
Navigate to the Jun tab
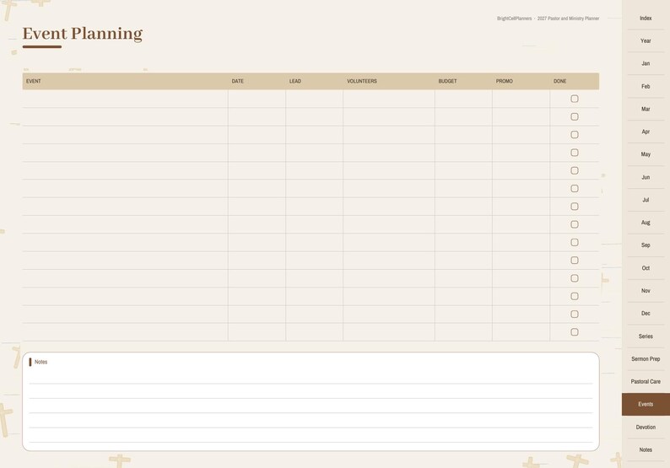tap(646, 177)
